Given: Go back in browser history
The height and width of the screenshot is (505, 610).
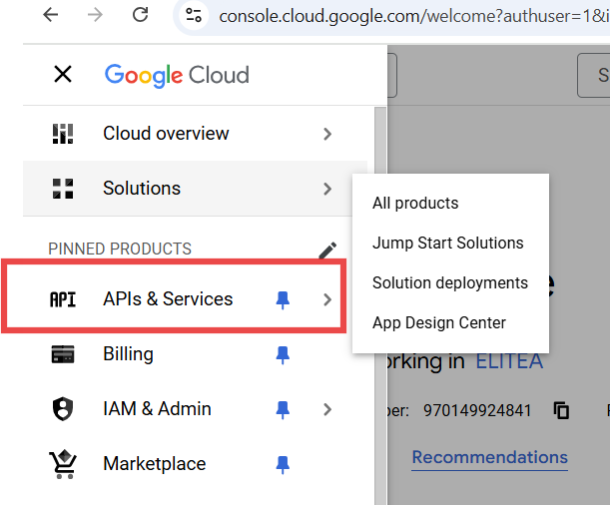Looking at the screenshot, I should pyautogui.click(x=51, y=15).
